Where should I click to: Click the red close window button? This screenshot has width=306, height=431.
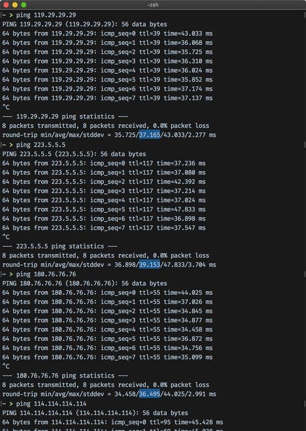pyautogui.click(x=6, y=5)
